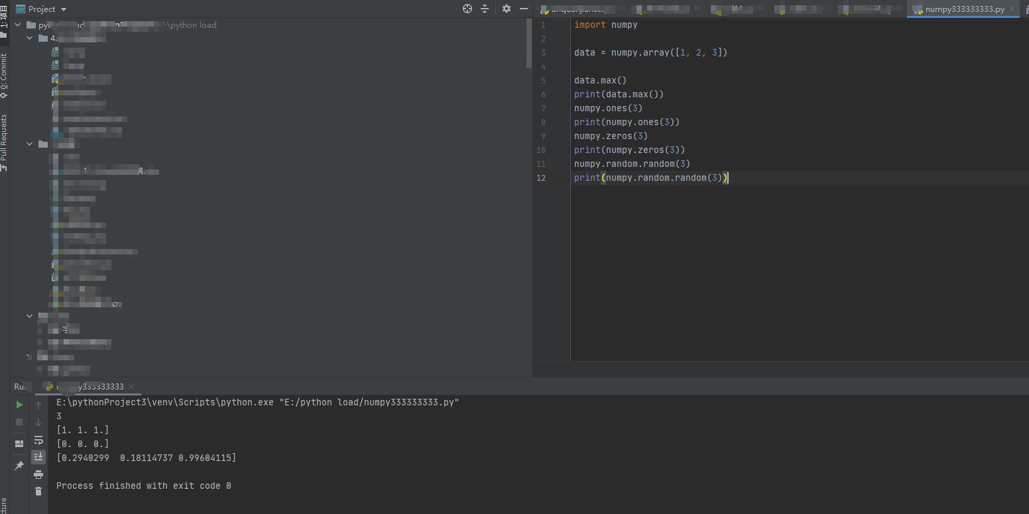
Task: Click the python.exe command path in console
Action: pyautogui.click(x=257, y=402)
